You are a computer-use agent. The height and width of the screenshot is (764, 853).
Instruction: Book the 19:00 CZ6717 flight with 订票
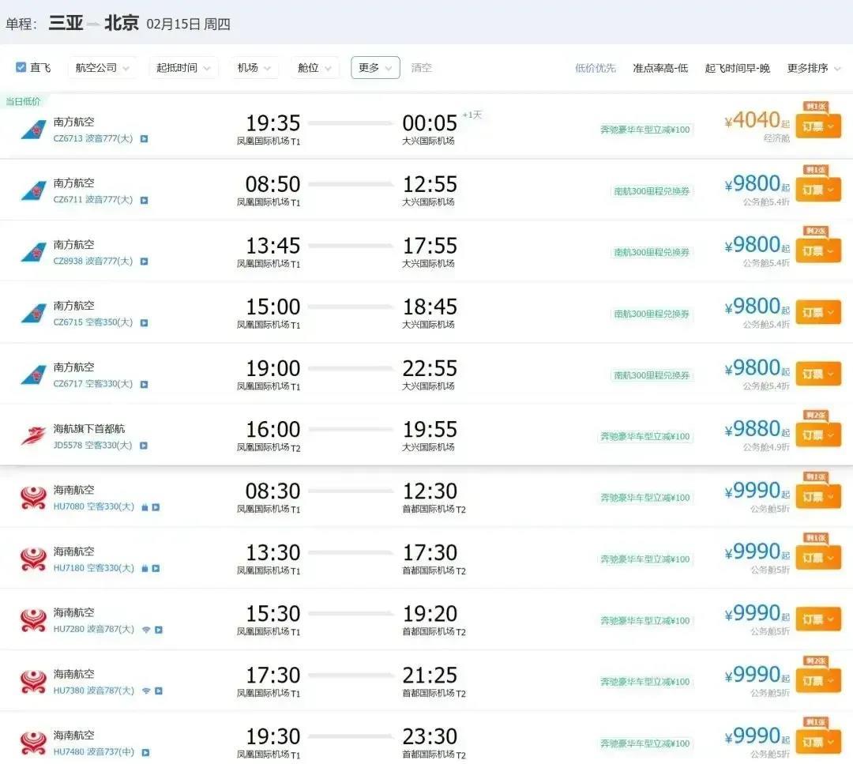818,374
